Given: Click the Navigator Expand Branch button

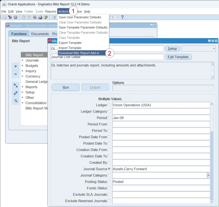Looking at the screenshot, I should 16,85.
